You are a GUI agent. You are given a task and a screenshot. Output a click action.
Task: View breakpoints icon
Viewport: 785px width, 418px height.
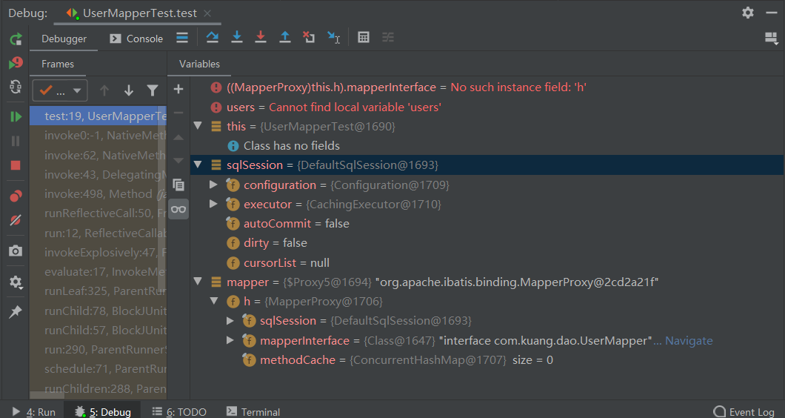tap(16, 196)
